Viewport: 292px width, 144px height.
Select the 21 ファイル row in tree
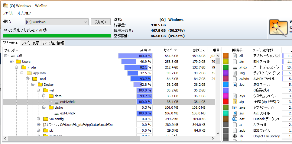coord(109,125)
